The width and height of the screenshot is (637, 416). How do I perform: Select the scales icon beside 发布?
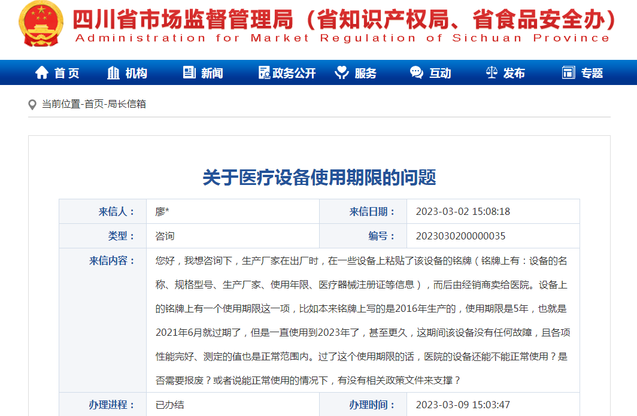click(491, 72)
